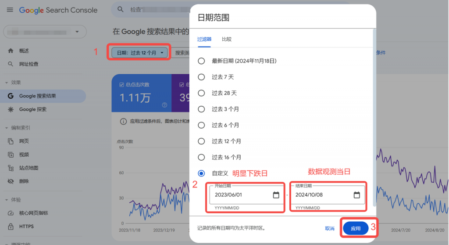
Task: Switch to the 比较 tab
Action: pos(227,40)
